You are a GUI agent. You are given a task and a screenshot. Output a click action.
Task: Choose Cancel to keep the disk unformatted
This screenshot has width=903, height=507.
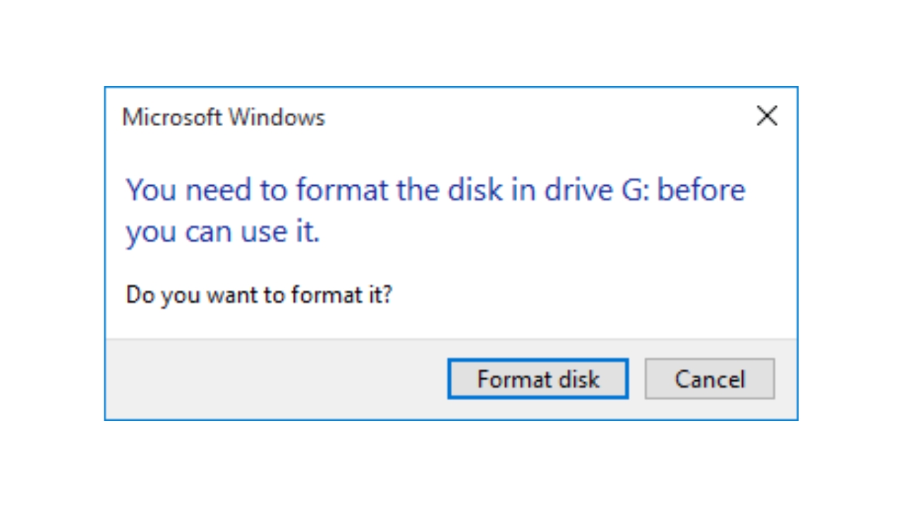tap(709, 379)
